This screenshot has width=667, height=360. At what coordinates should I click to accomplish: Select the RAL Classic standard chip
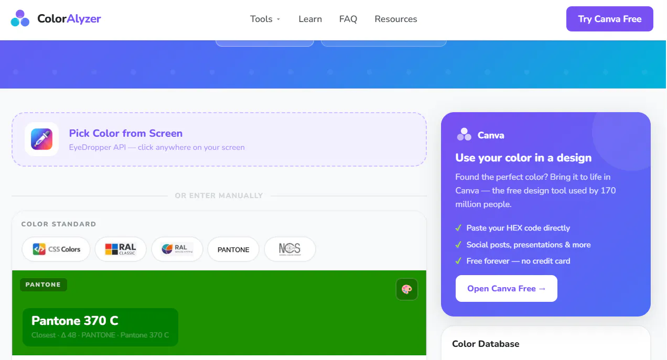coord(121,249)
